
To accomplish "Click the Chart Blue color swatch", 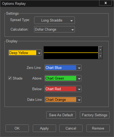I will 61,68.
